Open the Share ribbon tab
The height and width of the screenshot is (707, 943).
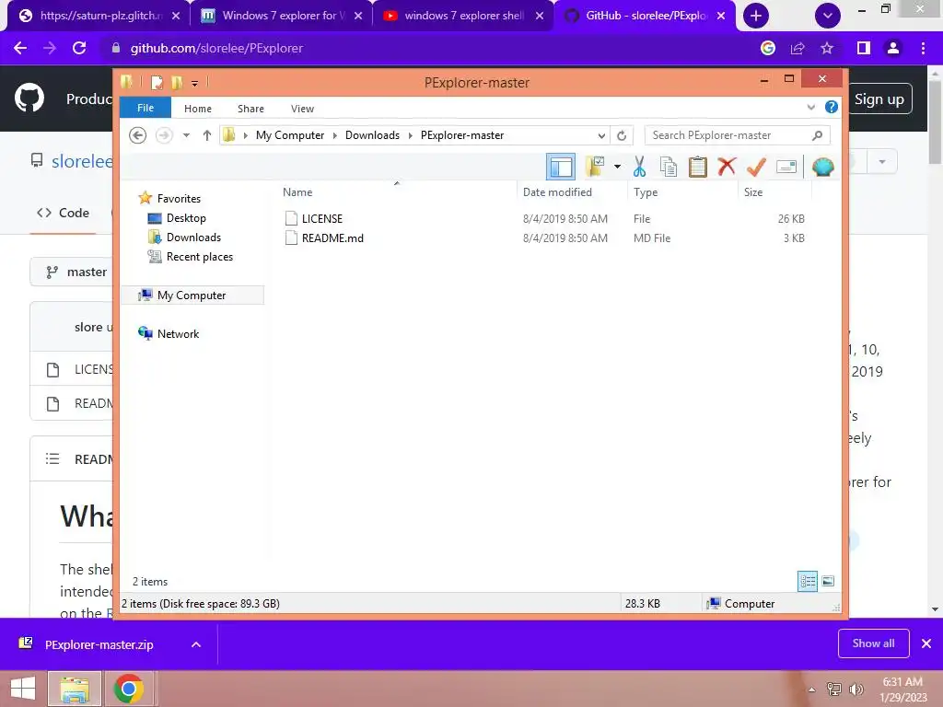(x=250, y=109)
